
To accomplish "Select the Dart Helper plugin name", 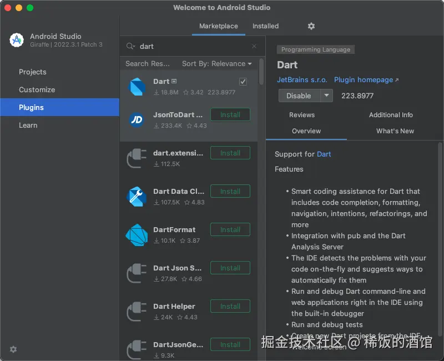I will [174, 307].
